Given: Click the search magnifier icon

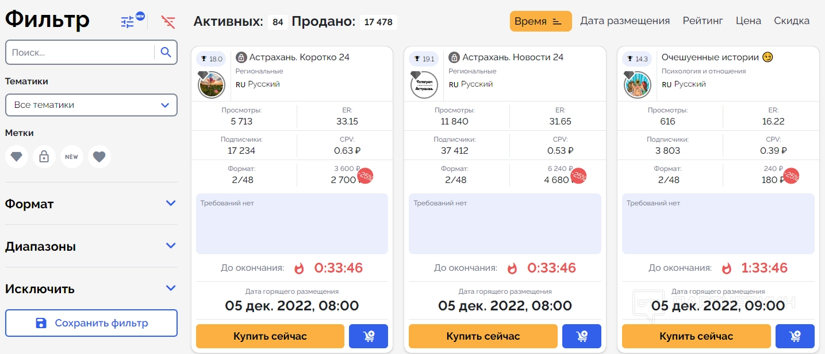Looking at the screenshot, I should [x=166, y=53].
